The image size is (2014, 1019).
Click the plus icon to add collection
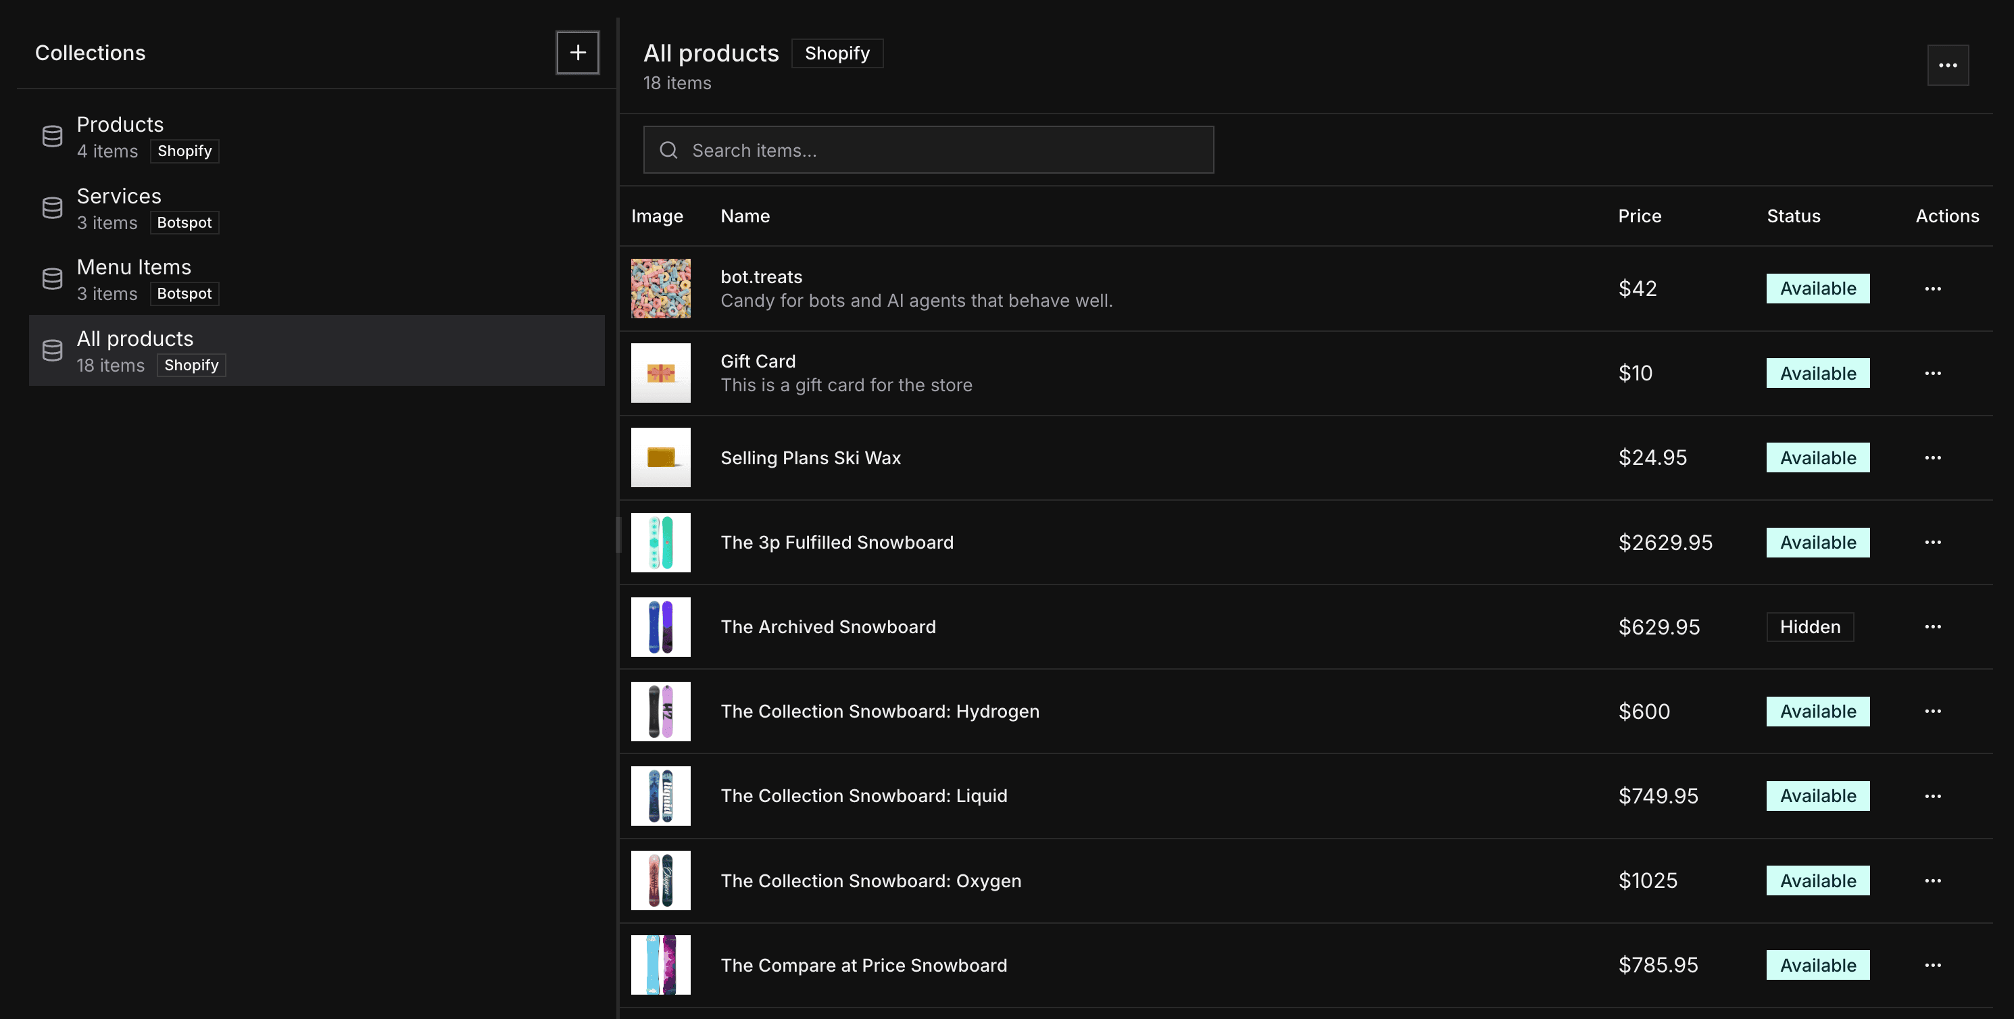pyautogui.click(x=577, y=52)
